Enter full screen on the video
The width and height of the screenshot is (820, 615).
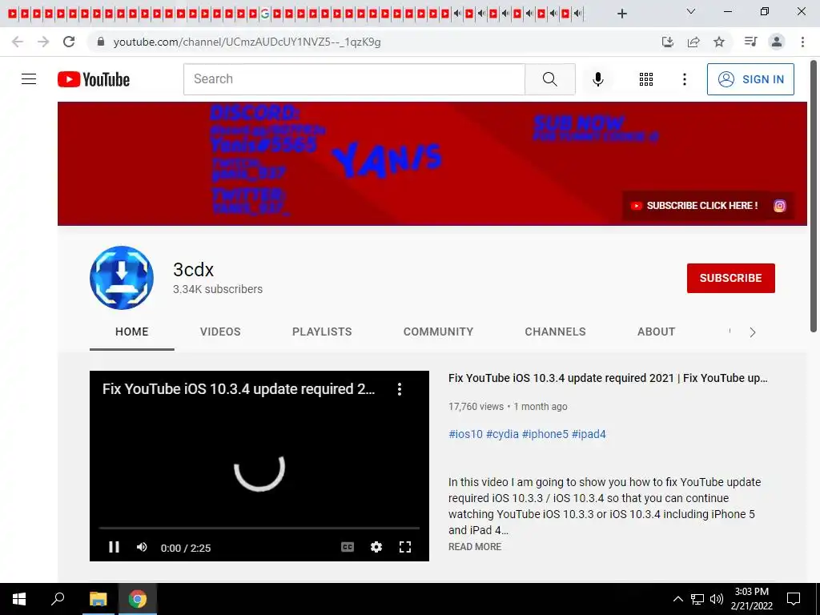(x=404, y=547)
